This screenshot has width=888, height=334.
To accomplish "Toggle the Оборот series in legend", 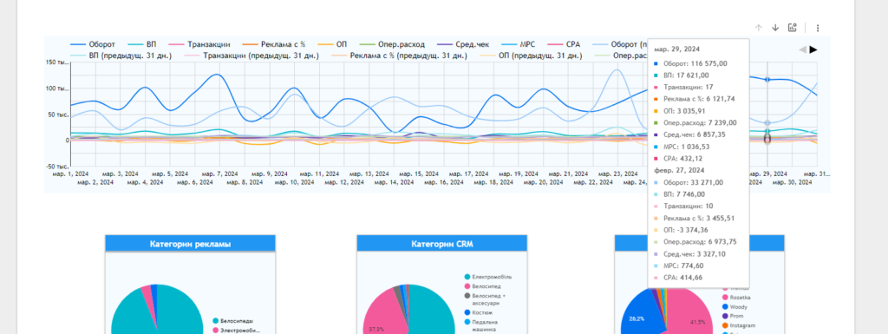I will click(92, 44).
